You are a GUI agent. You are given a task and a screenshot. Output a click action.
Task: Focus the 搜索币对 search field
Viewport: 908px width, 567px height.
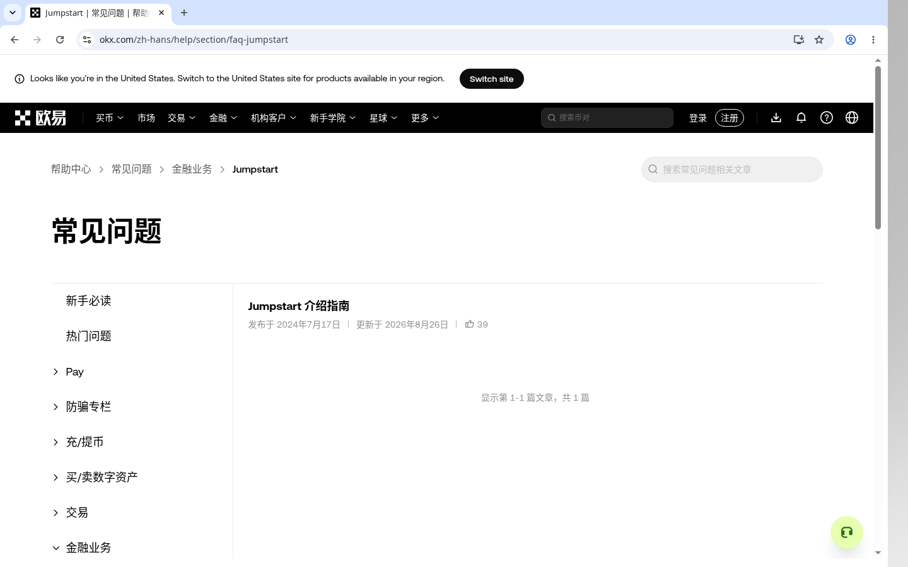coord(607,118)
